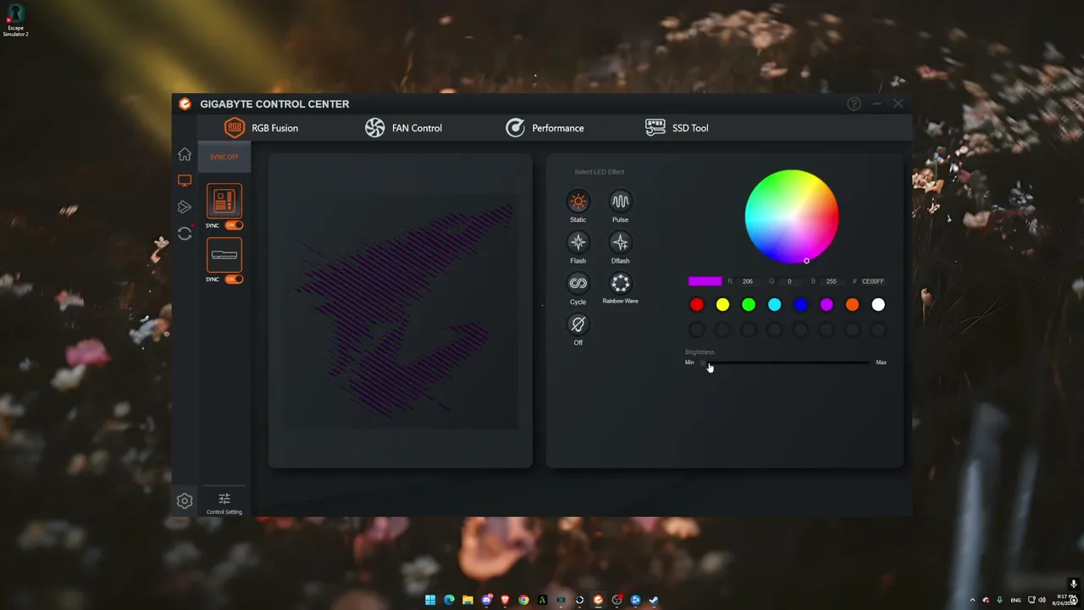Open the Windows Start menu
This screenshot has width=1084, height=610.
click(x=430, y=600)
